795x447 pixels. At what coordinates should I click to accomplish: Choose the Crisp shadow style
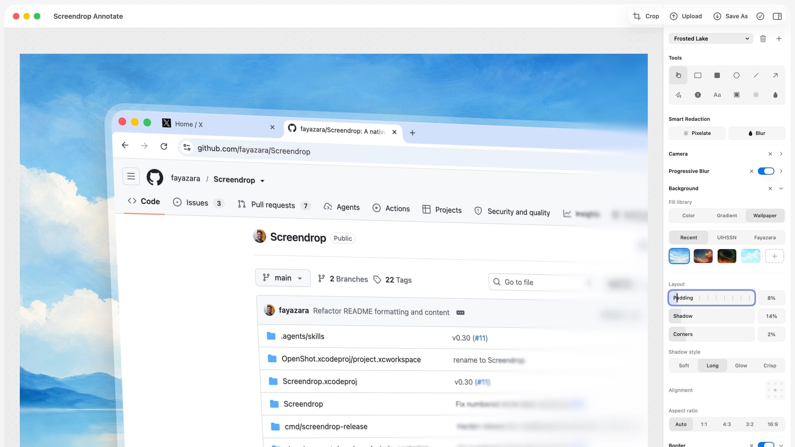pyautogui.click(x=770, y=366)
